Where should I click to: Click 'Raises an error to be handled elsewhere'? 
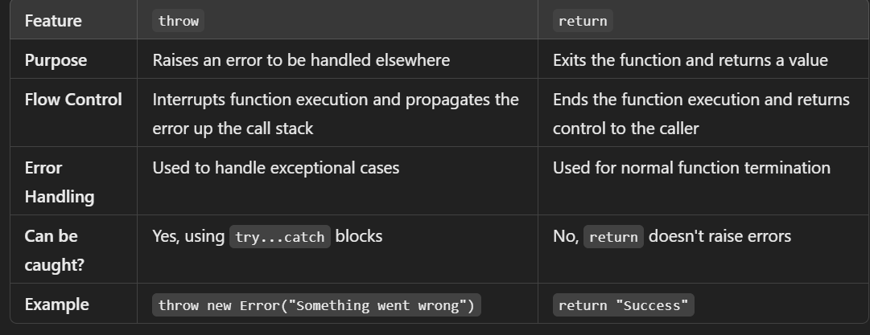[301, 60]
